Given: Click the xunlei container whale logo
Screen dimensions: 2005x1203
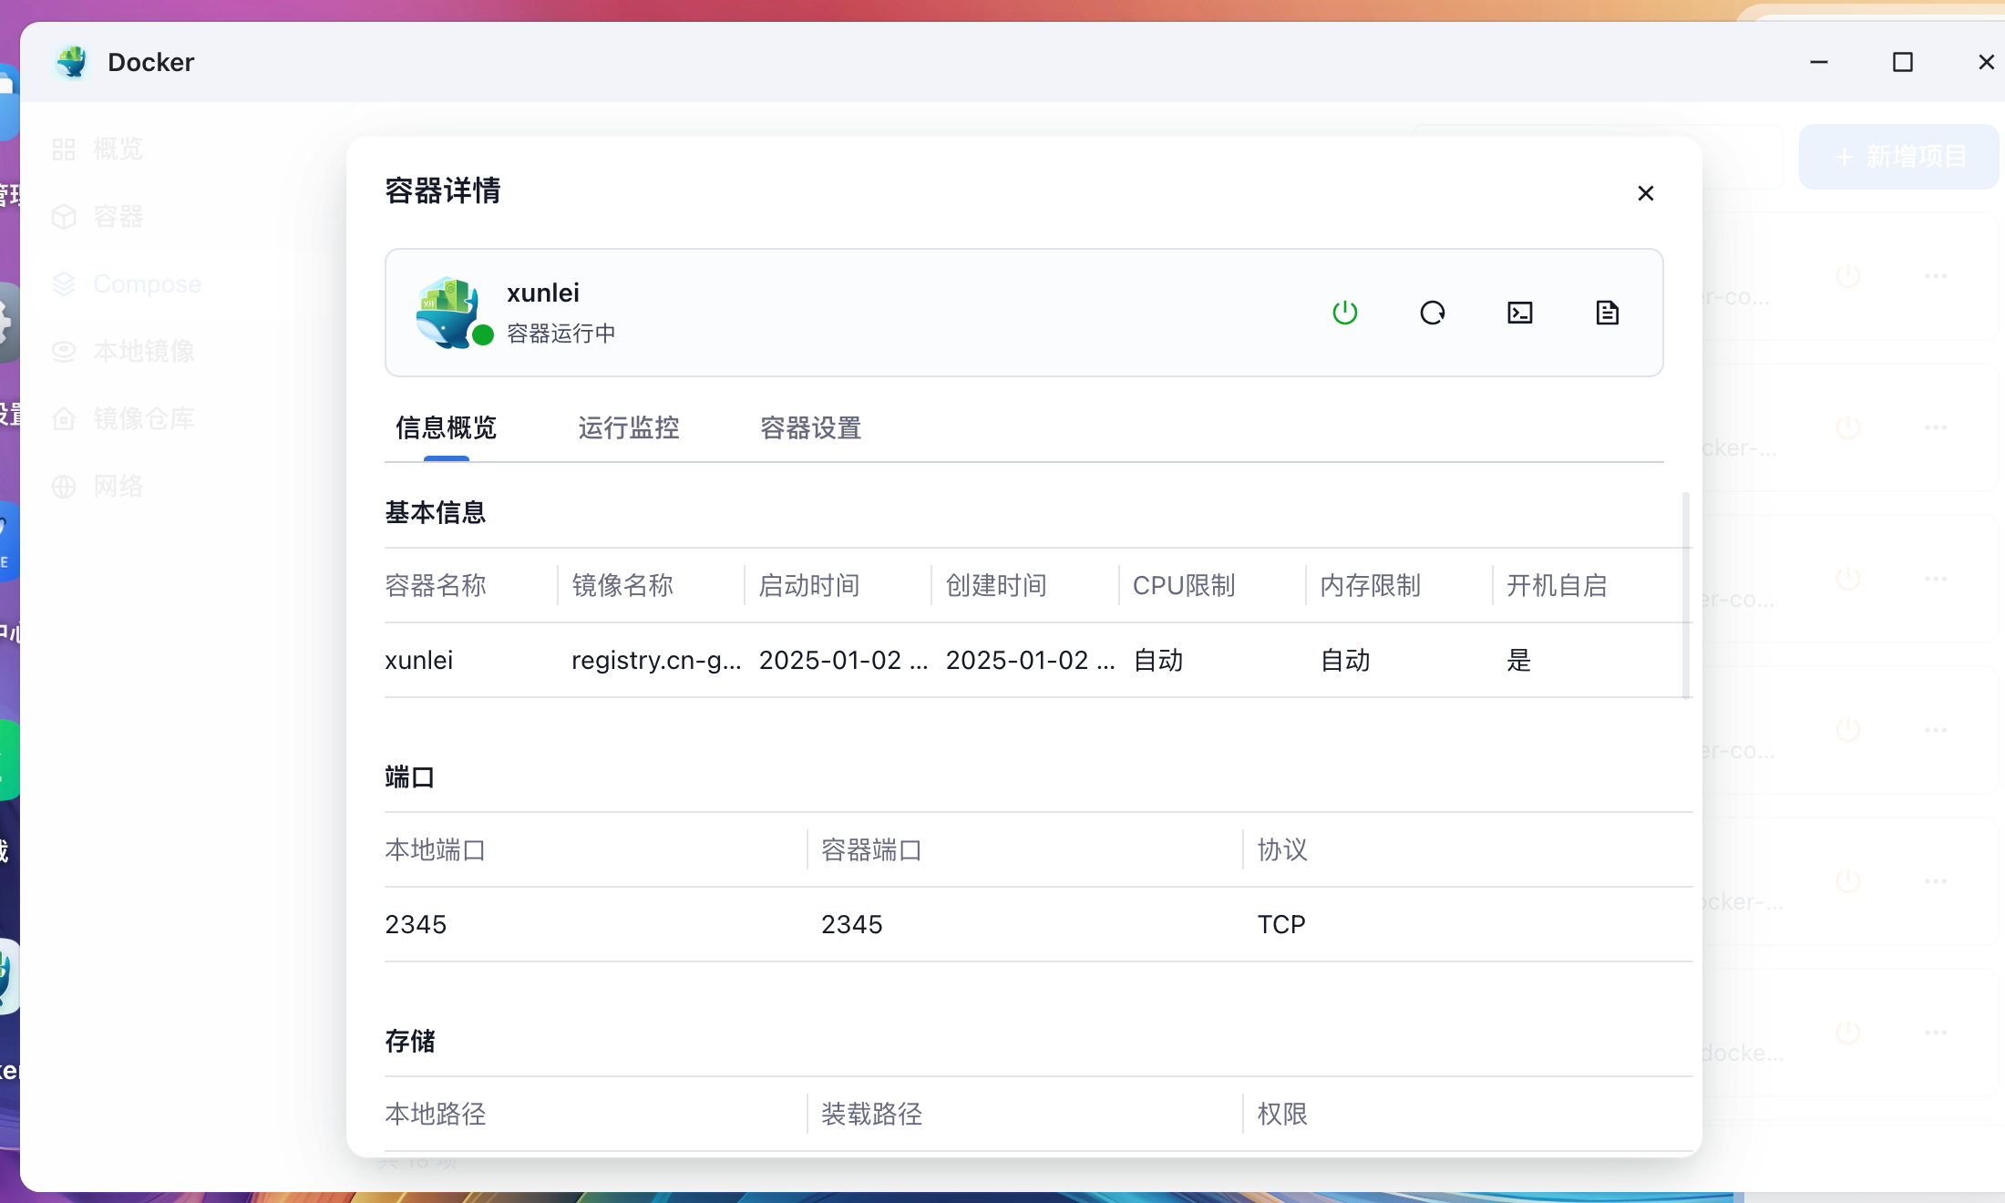Looking at the screenshot, I should click(447, 312).
